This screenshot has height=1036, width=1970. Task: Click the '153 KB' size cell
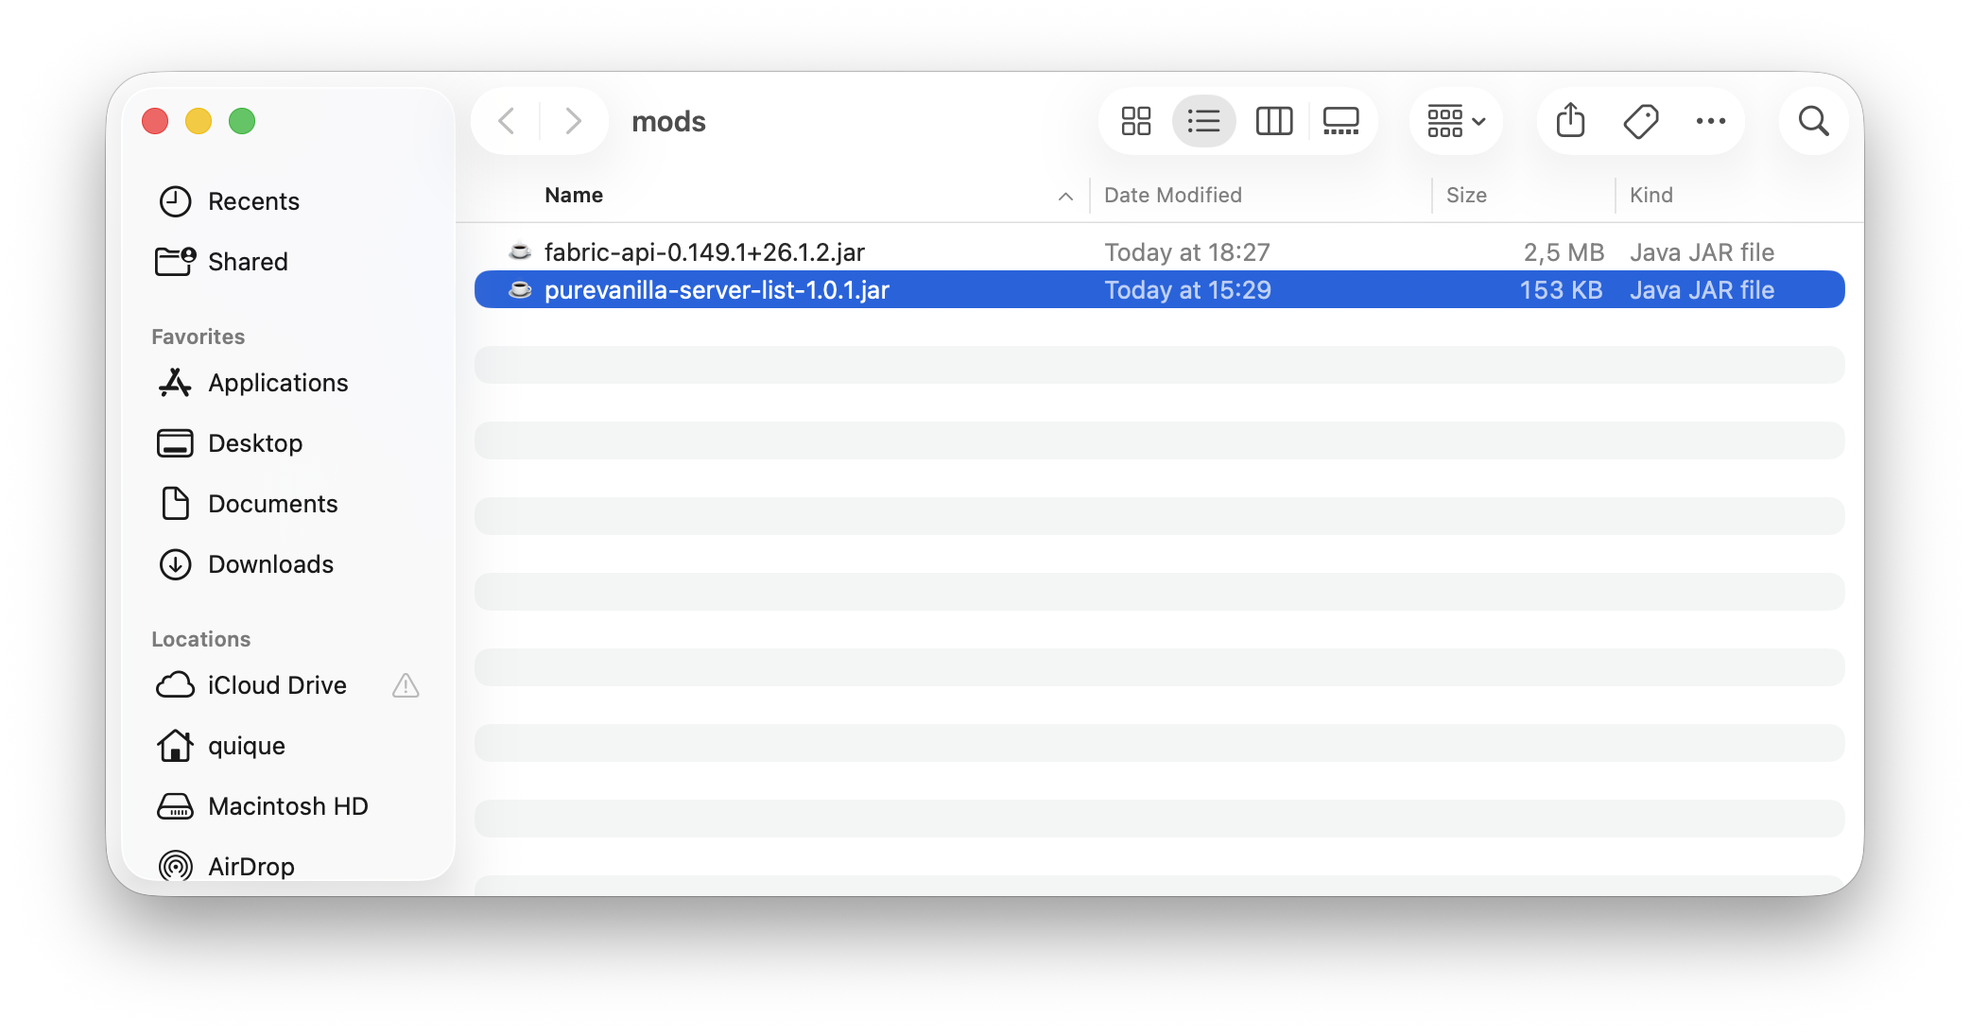pyautogui.click(x=1561, y=290)
